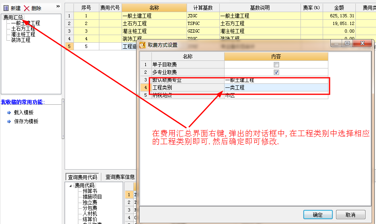Open 纳税地点 value 市区
Screen dimensions: 376x224
click(276, 95)
